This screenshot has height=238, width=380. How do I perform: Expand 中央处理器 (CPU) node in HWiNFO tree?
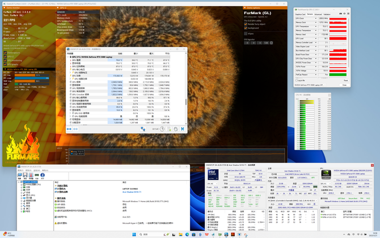tap(22, 185)
